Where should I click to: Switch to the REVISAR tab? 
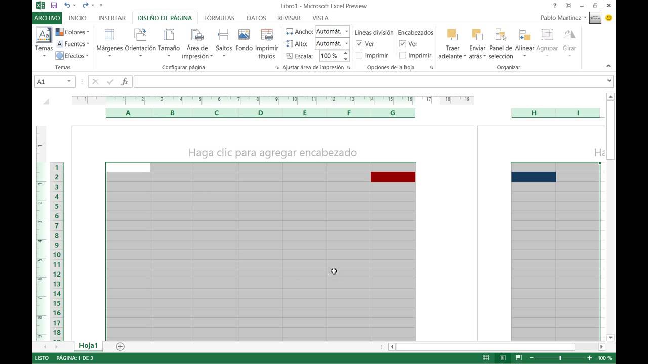(x=289, y=18)
